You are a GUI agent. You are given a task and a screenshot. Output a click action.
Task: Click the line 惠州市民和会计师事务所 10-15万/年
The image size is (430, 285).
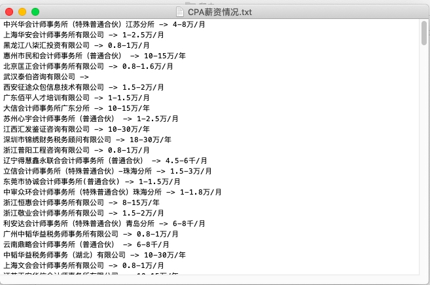click(x=95, y=56)
